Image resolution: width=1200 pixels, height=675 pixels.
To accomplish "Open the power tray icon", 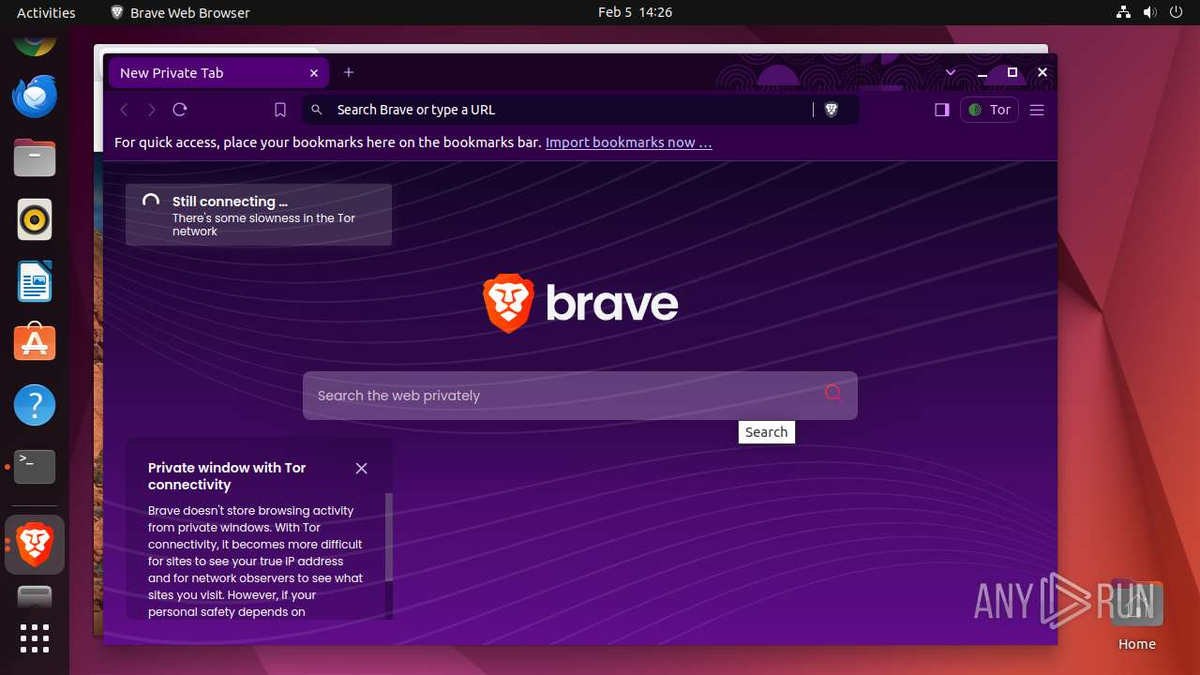I will tap(1177, 12).
